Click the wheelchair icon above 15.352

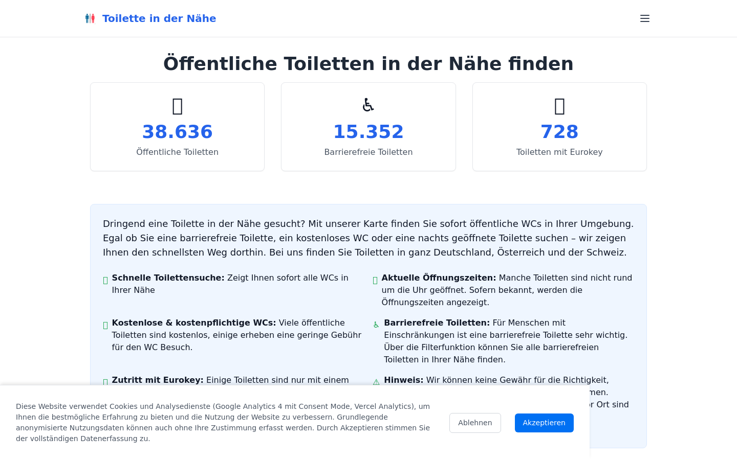coord(368,105)
